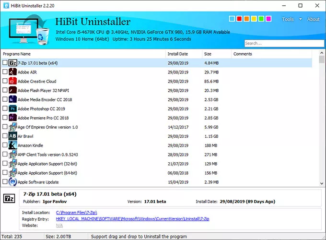Click the scrollbar down arrow
This screenshot has height=240, width=326.
coord(322,183)
